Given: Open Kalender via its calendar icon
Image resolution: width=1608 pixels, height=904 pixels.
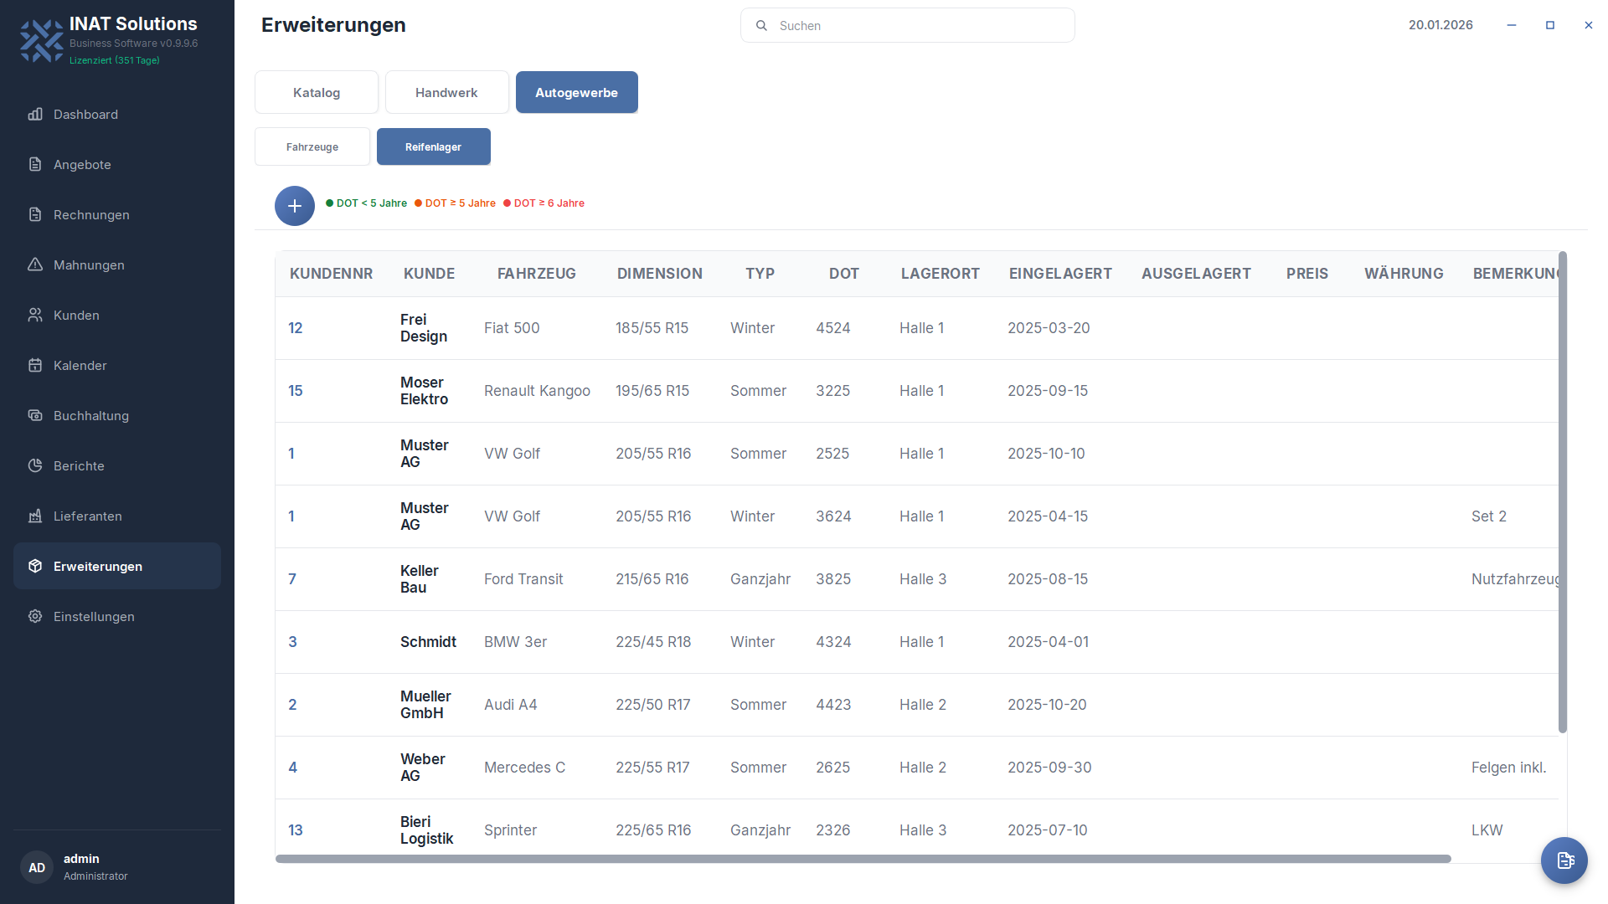Looking at the screenshot, I should (35, 366).
